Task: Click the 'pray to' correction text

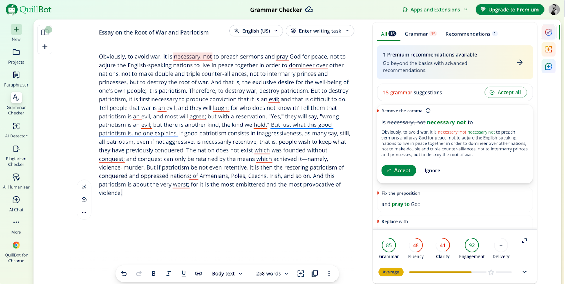Action: [x=401, y=204]
